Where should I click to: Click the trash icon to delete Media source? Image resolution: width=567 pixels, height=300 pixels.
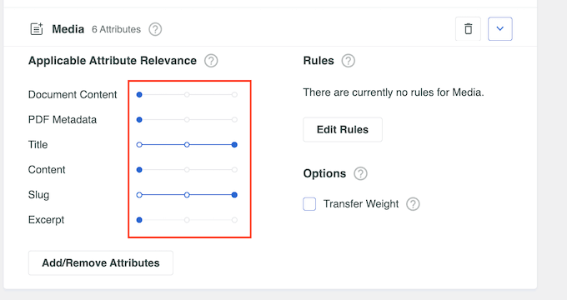coord(468,29)
